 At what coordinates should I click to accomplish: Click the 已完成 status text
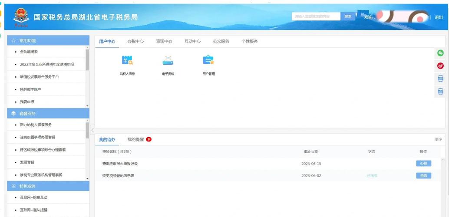372,175
